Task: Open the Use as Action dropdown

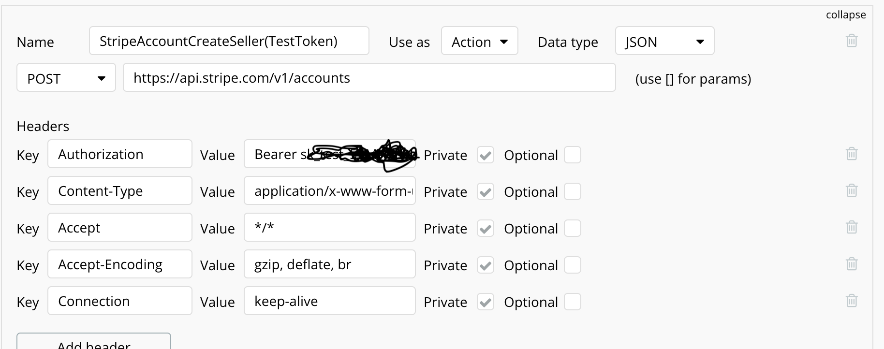Action: [479, 41]
